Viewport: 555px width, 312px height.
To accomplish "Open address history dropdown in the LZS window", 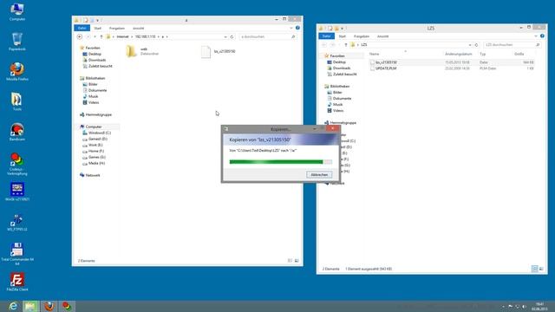I will pos(470,45).
